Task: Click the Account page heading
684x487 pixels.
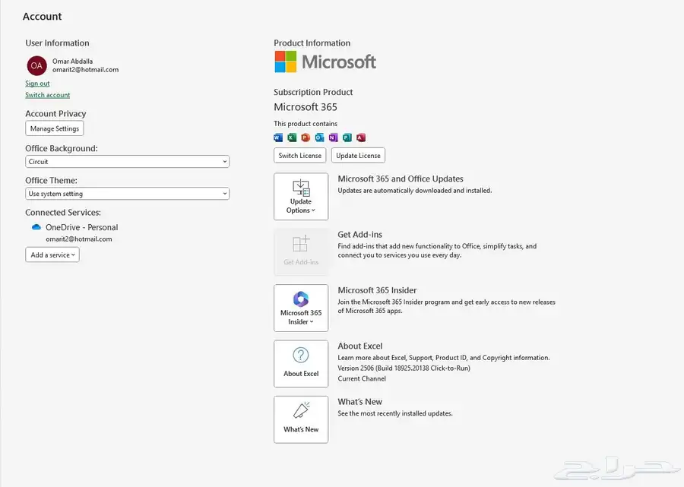Action: 43,16
